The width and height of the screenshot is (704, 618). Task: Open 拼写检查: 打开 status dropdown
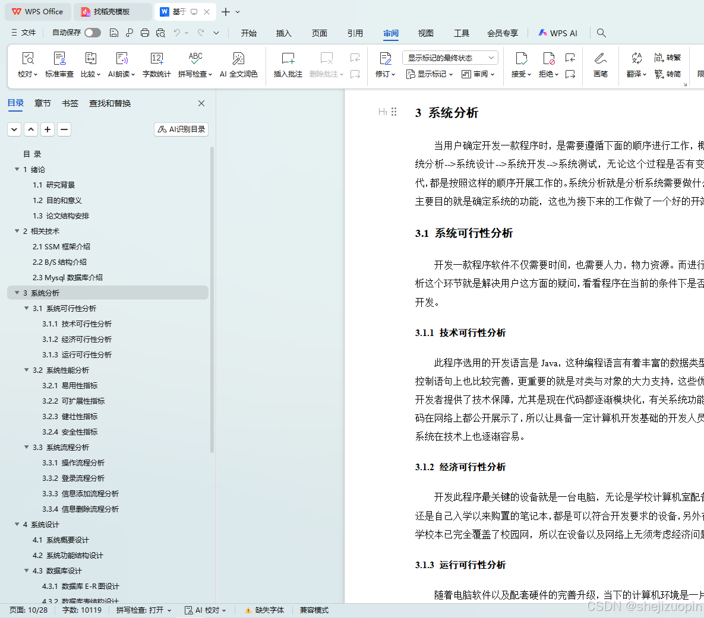[144, 610]
